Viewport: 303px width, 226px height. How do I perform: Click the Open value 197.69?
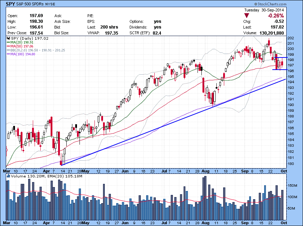[36, 16]
